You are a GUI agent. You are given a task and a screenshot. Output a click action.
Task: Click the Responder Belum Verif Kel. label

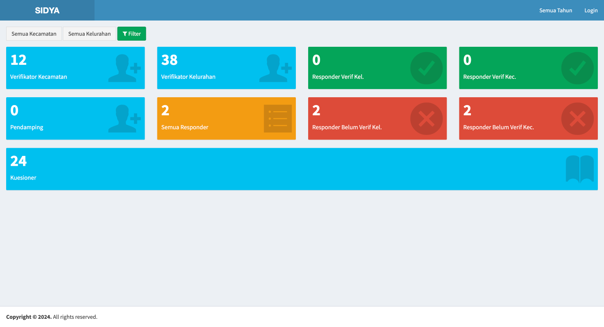347,127
